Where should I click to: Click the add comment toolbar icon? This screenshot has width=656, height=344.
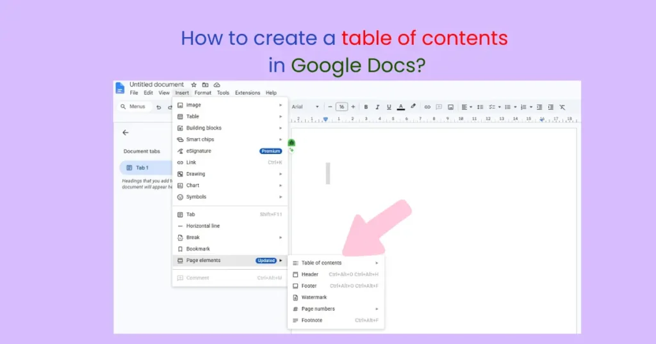pos(439,107)
